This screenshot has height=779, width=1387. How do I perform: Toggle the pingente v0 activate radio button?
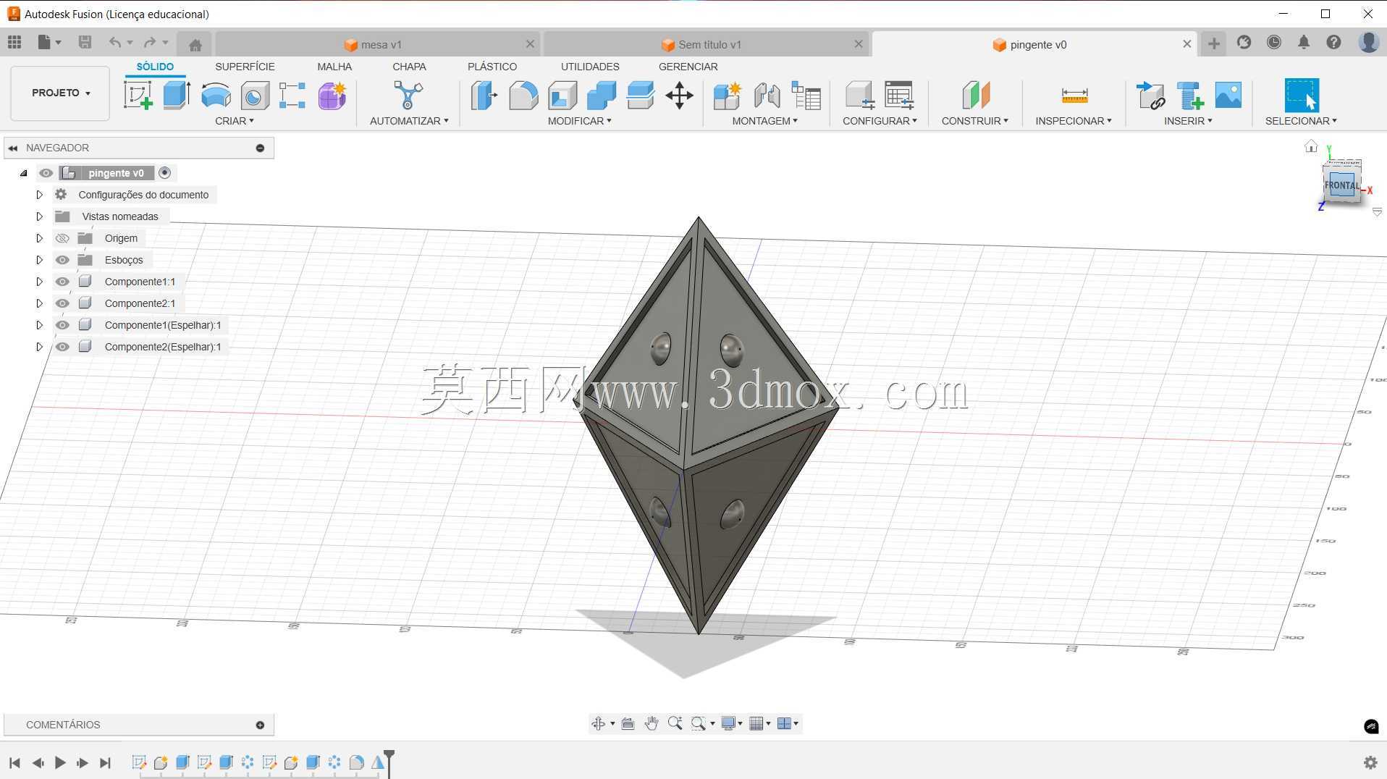click(165, 173)
